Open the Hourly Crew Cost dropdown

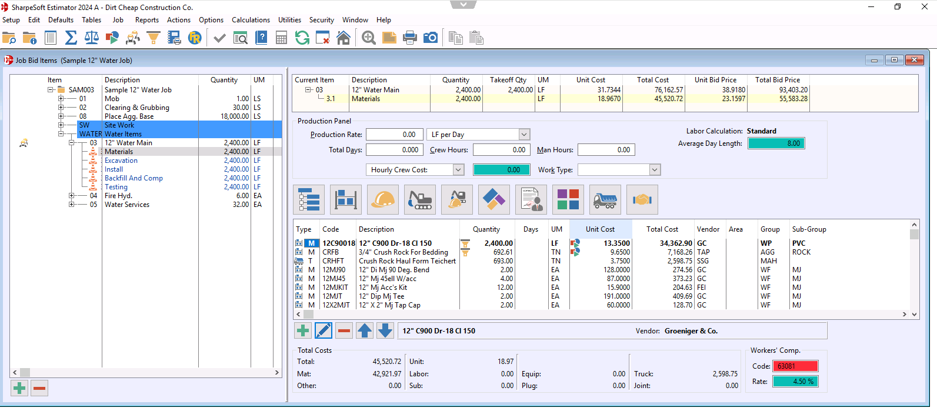coord(458,170)
